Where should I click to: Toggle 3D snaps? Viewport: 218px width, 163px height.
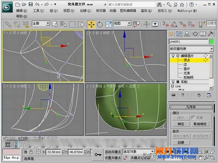coord(166,24)
